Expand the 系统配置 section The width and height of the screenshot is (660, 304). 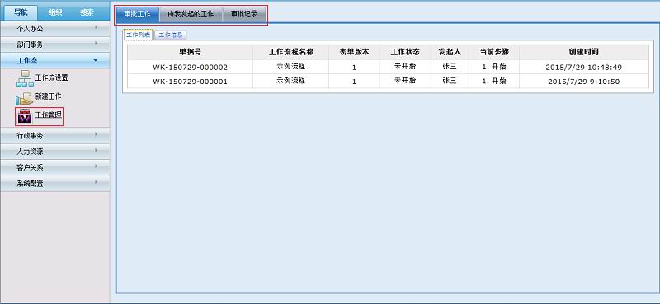55,184
